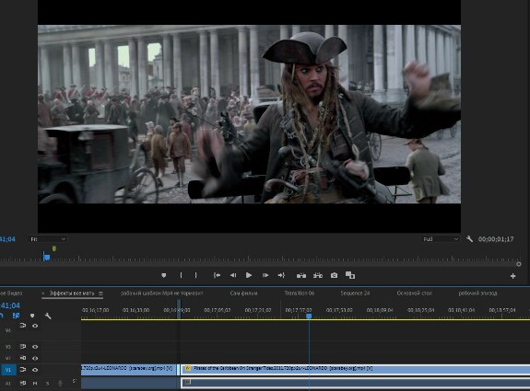Image resolution: width=530 pixels, height=391 pixels.
Task: Open the Full playback resolution dropdown
Action: (x=440, y=239)
